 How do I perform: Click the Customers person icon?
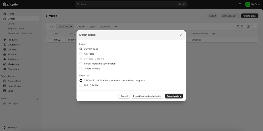(x=4, y=45)
